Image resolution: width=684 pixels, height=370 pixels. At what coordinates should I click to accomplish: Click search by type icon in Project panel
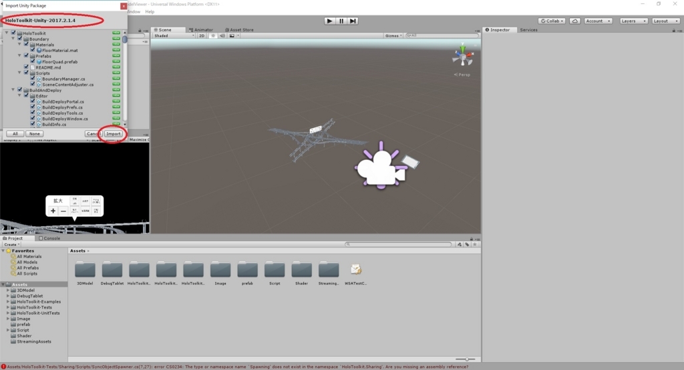tap(460, 245)
